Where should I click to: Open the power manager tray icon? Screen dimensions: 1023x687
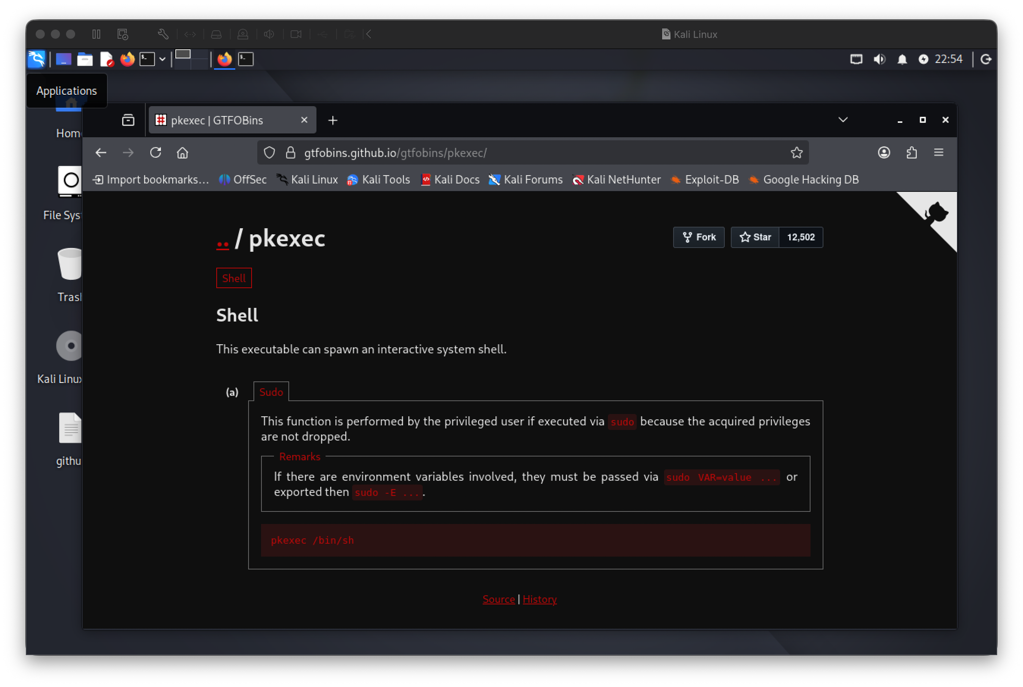924,59
